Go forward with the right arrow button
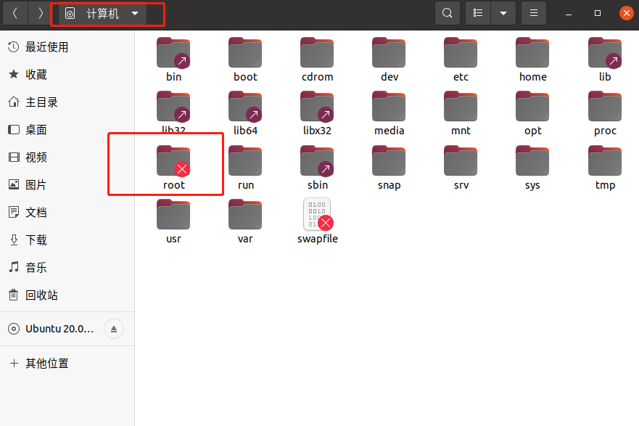The height and width of the screenshot is (426, 639). (40, 14)
